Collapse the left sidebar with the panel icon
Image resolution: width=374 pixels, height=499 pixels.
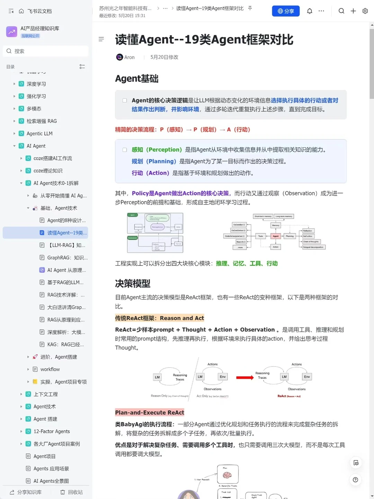coord(11,11)
